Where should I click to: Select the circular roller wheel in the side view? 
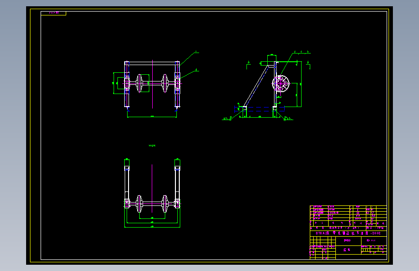point(281,83)
